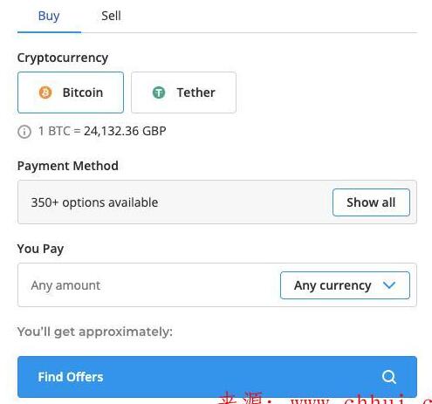Click the blue chevron in currency selector

(x=389, y=285)
